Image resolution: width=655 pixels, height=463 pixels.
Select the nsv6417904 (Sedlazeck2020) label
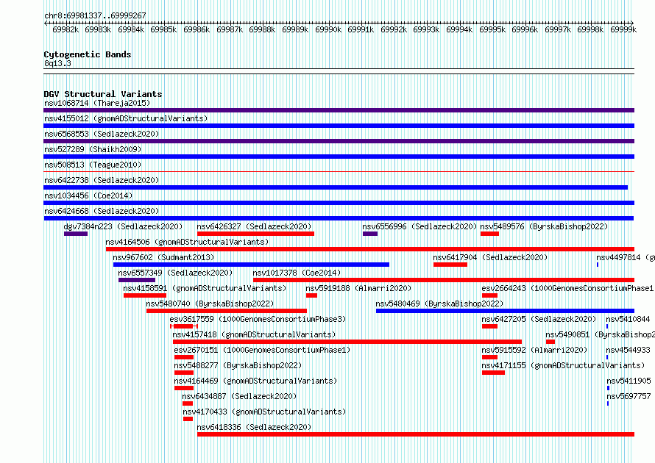tap(490, 257)
